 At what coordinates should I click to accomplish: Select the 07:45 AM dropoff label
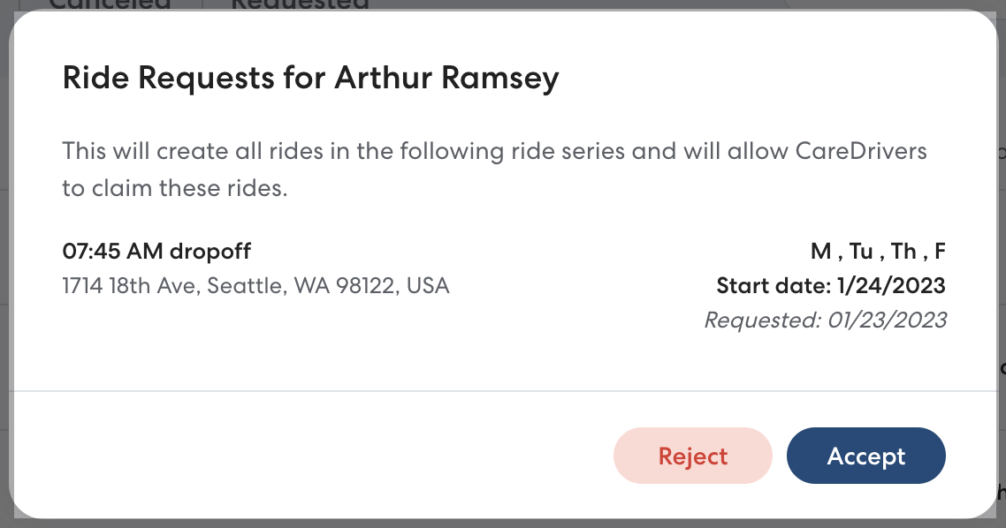coord(156,252)
